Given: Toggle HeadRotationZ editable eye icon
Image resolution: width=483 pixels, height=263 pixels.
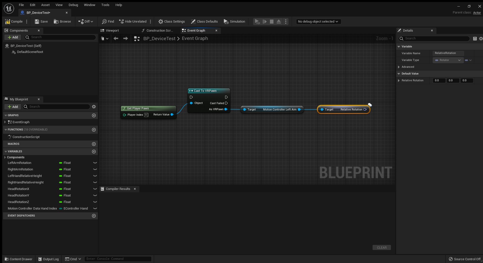Looking at the screenshot, I should click(x=95, y=202).
